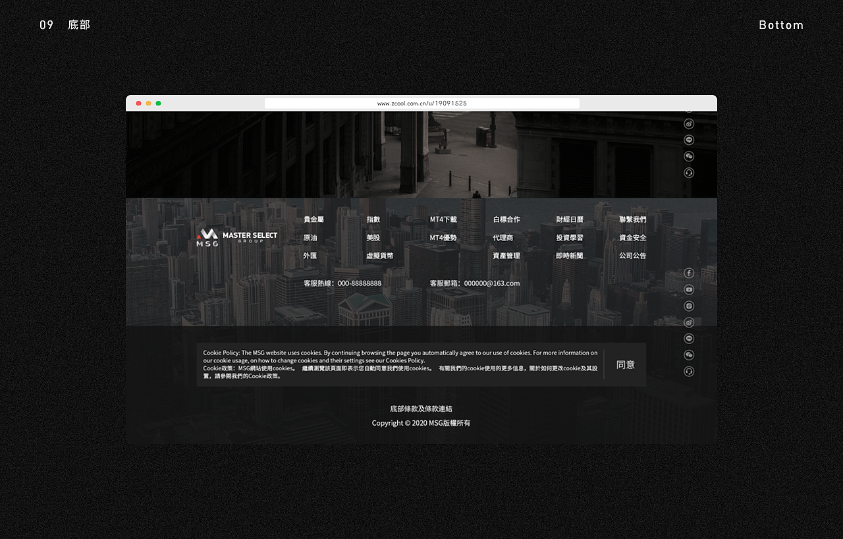Open the 即時新聞 news link

[570, 256]
